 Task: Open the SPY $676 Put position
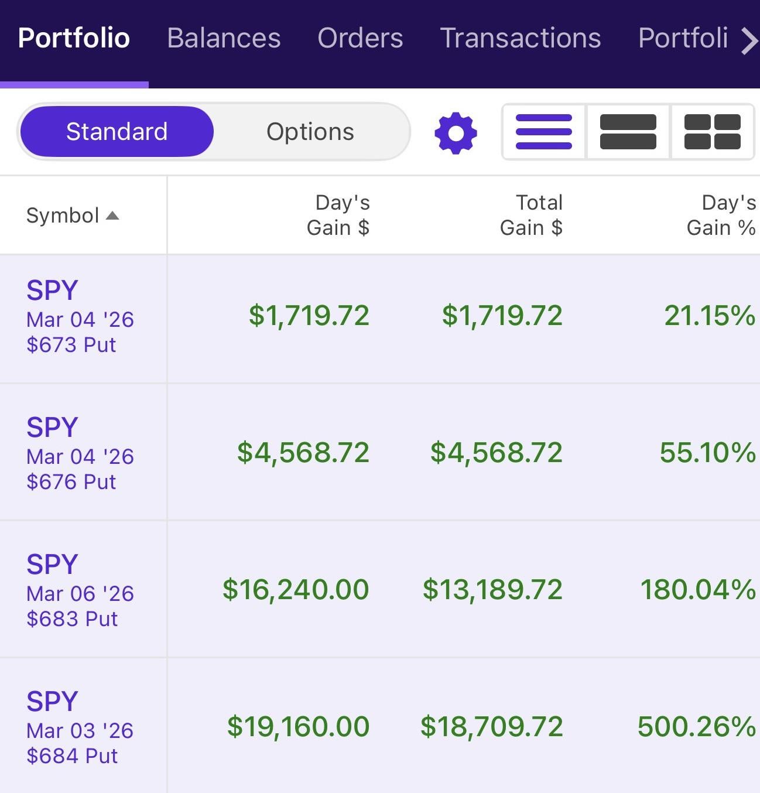80,454
